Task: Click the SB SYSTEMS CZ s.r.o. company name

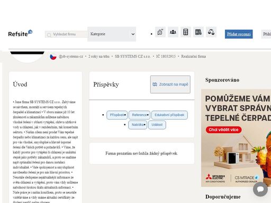Action: 132,57
